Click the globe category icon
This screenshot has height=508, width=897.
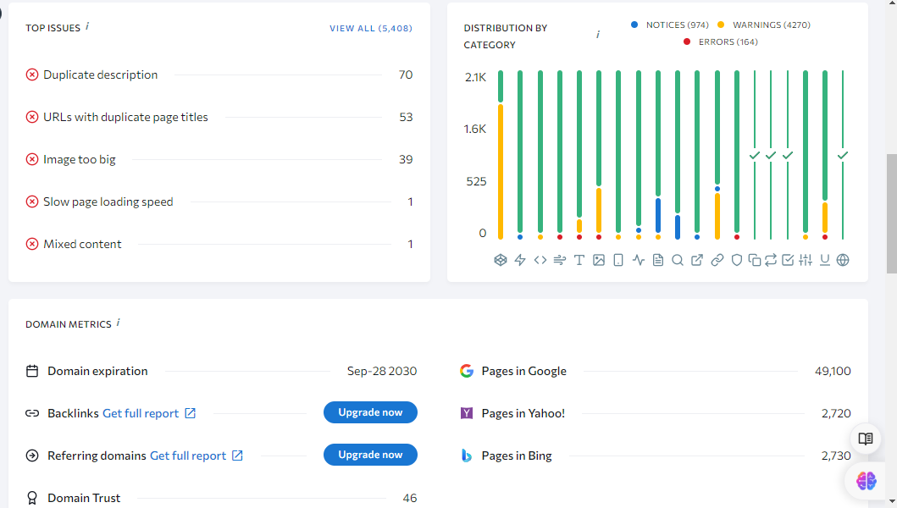[843, 260]
